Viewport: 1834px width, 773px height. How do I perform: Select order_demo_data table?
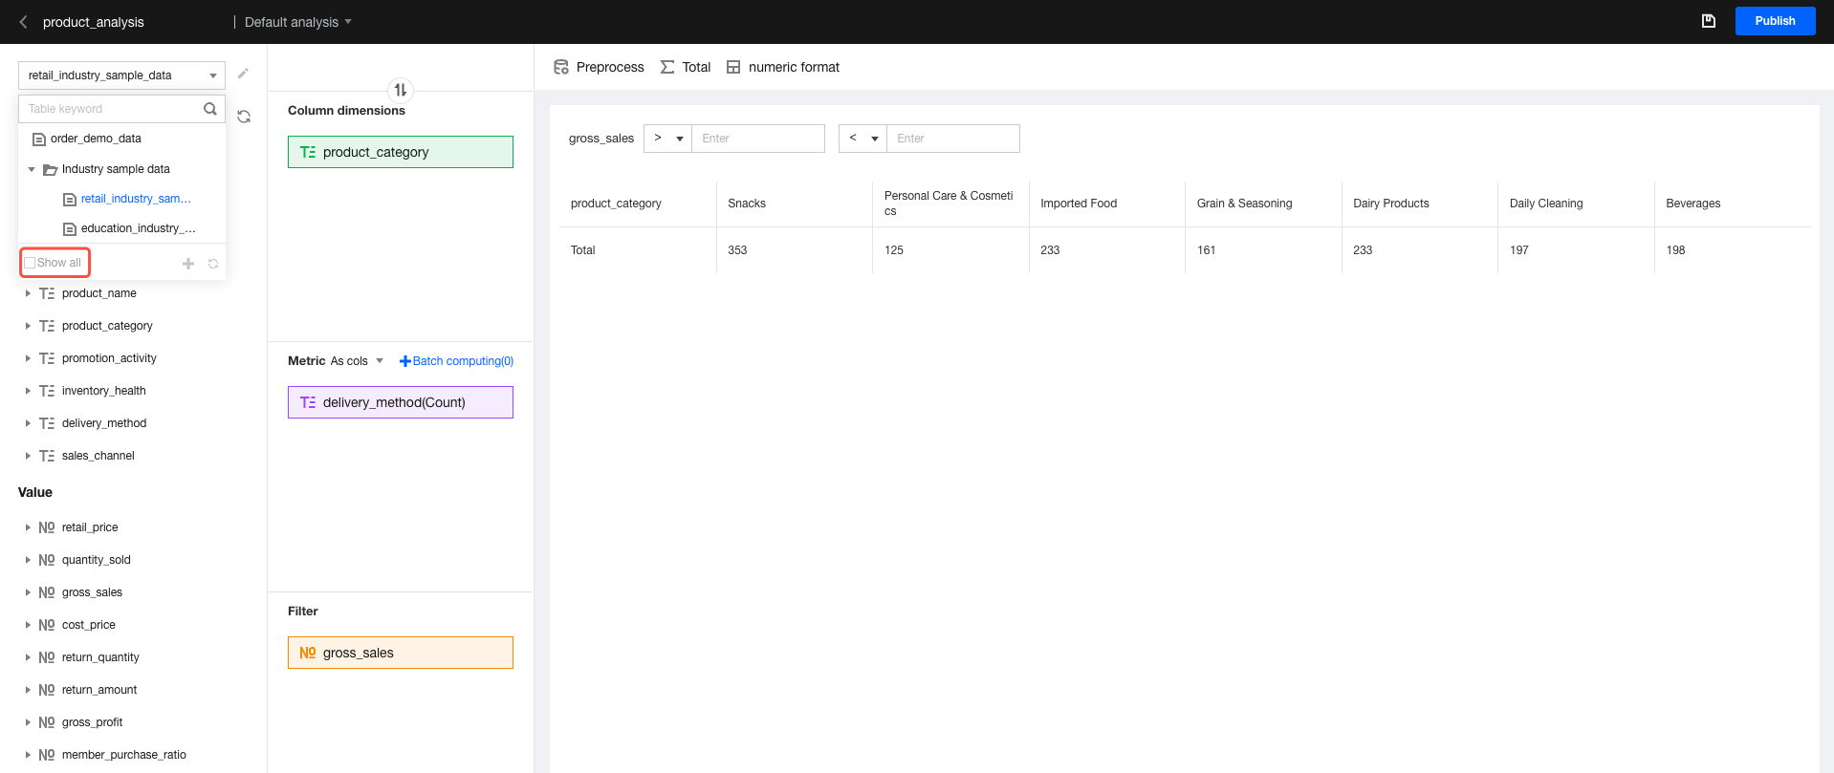tap(96, 139)
